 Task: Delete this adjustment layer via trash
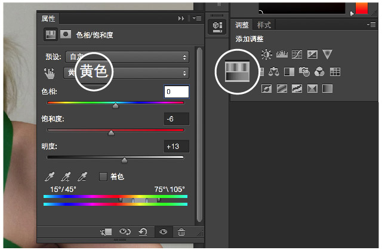coord(181,231)
